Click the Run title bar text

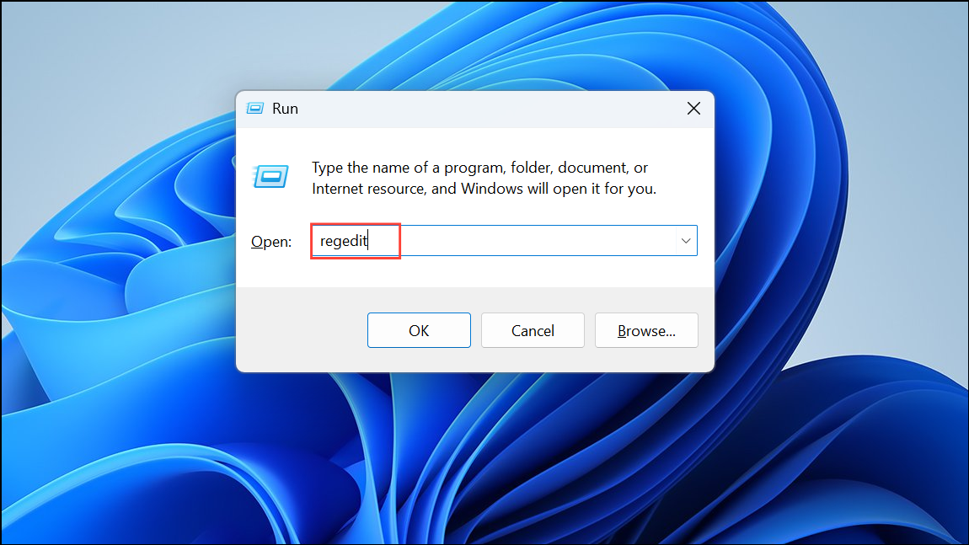pos(285,108)
